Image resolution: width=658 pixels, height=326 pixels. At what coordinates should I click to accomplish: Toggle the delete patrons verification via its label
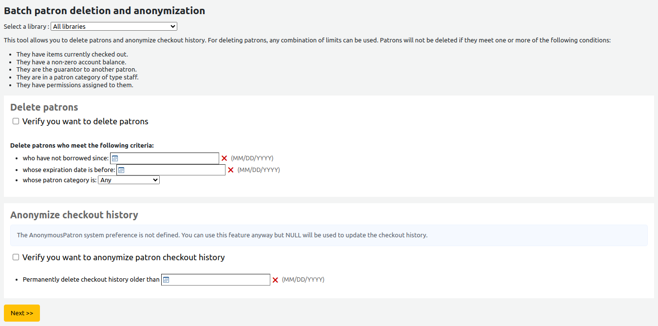(85, 121)
